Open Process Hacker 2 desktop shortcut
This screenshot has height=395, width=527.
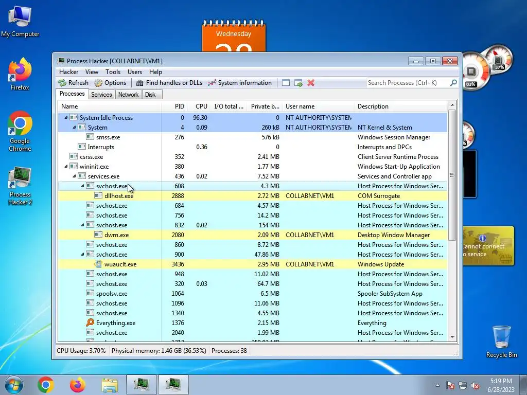click(x=20, y=185)
